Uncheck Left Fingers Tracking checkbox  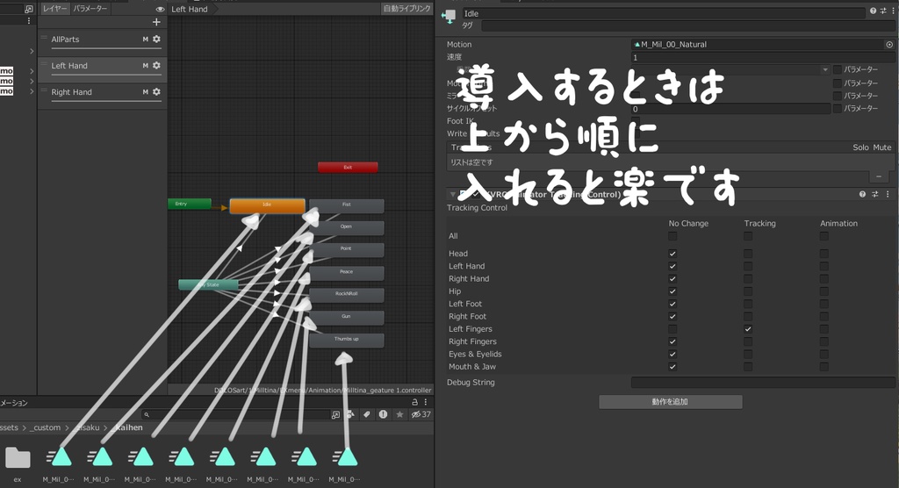(x=748, y=329)
